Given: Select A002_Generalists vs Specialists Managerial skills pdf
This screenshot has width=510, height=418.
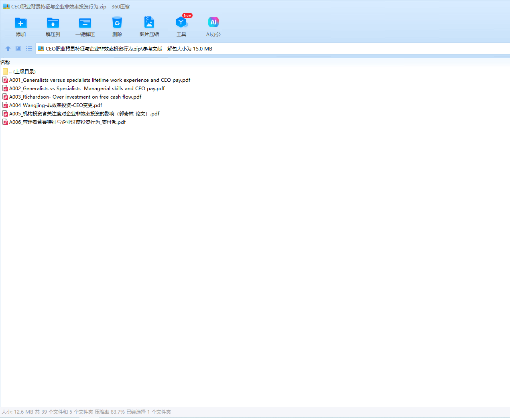Looking at the screenshot, I should pyautogui.click(x=83, y=88).
